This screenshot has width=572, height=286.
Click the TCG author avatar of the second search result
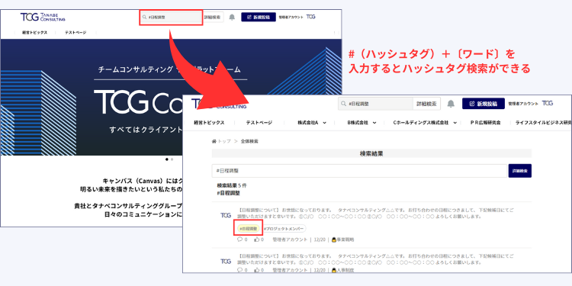226,261
